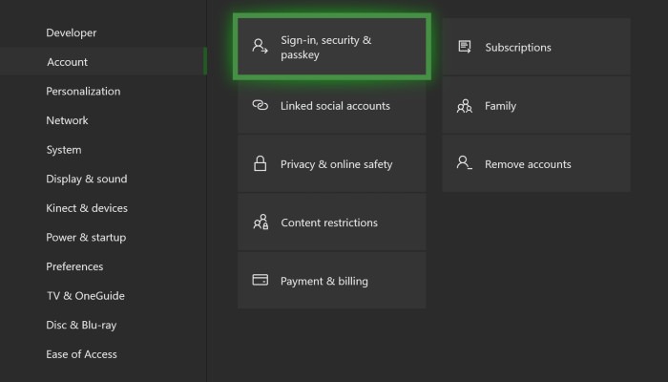Click the payment card icon
Viewport: 668px width, 382px height.
click(260, 281)
